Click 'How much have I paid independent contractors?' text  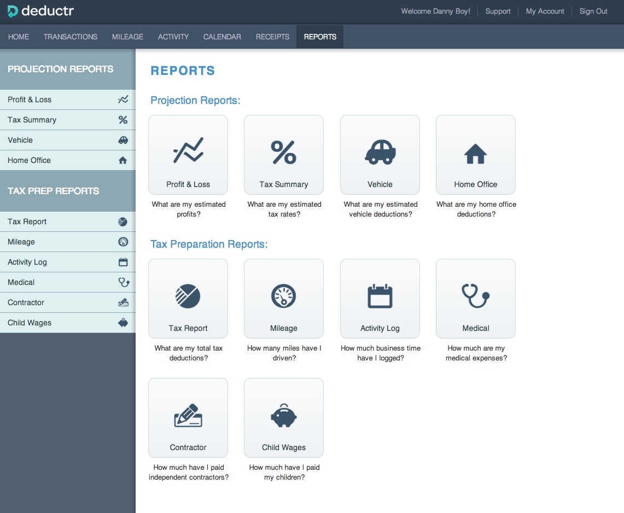click(189, 472)
